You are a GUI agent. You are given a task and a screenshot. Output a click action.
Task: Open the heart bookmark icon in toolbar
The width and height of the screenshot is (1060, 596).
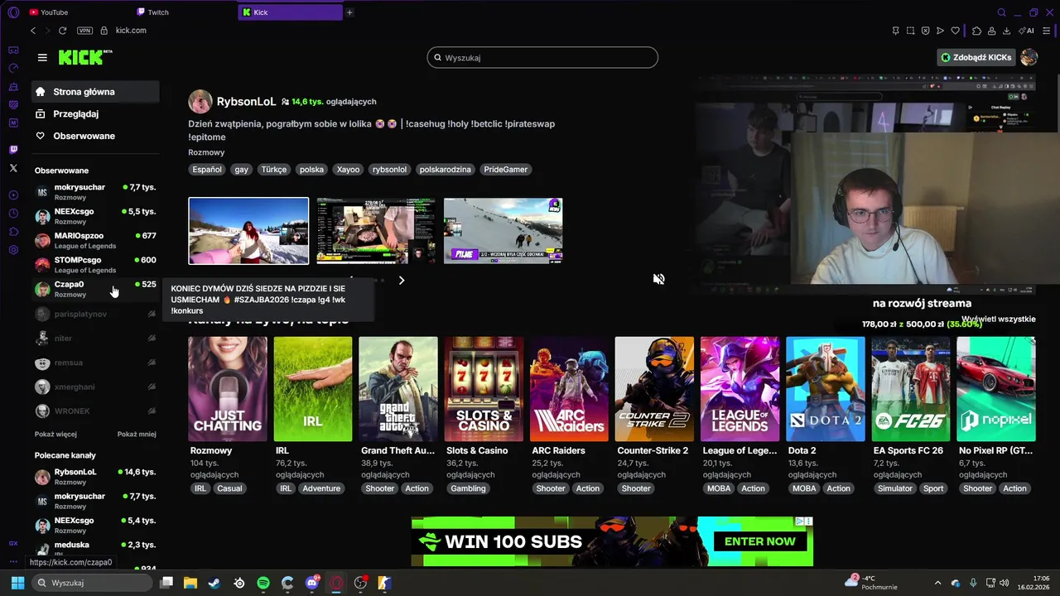click(x=955, y=31)
